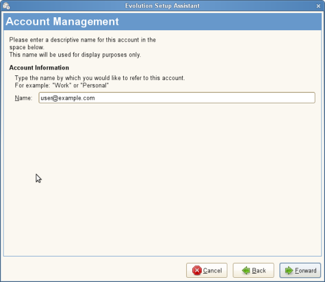Close the Evolution Setup Assistant window
Screen dimensions: 325x282
pos(318,6)
